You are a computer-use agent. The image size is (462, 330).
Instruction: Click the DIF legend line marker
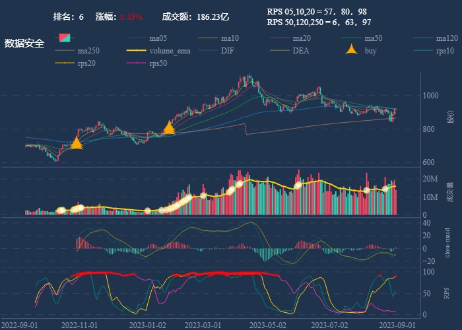click(209, 50)
